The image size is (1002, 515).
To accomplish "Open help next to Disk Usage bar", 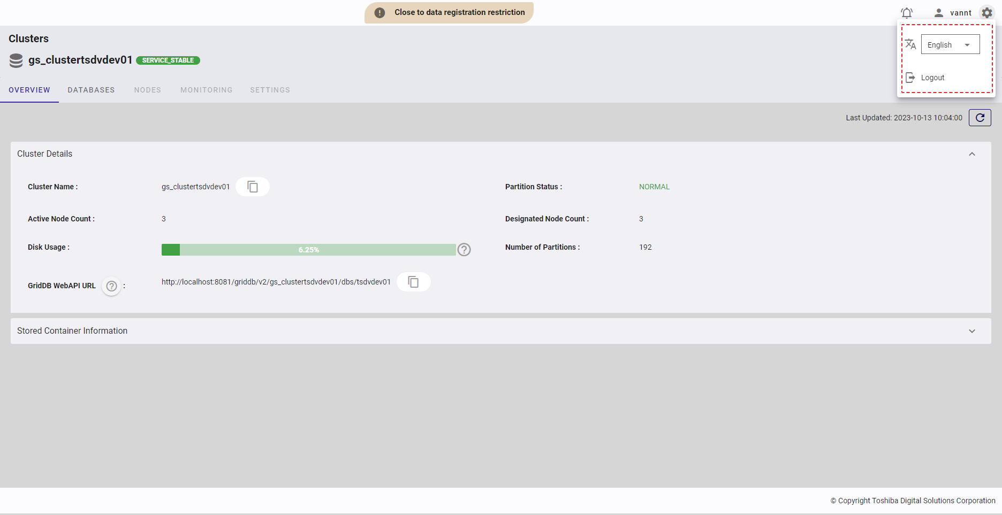I will pos(464,249).
